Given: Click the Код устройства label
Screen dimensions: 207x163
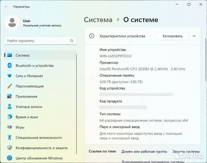Looking at the screenshot, I should pos(112,88).
